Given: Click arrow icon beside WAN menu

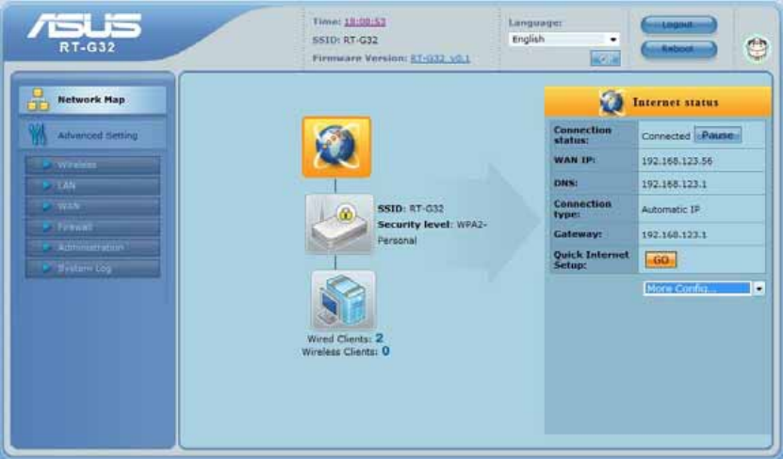Looking at the screenshot, I should (x=46, y=206).
